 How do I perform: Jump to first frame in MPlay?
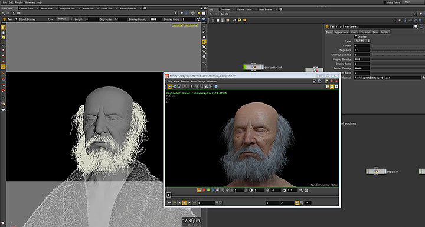169,202
